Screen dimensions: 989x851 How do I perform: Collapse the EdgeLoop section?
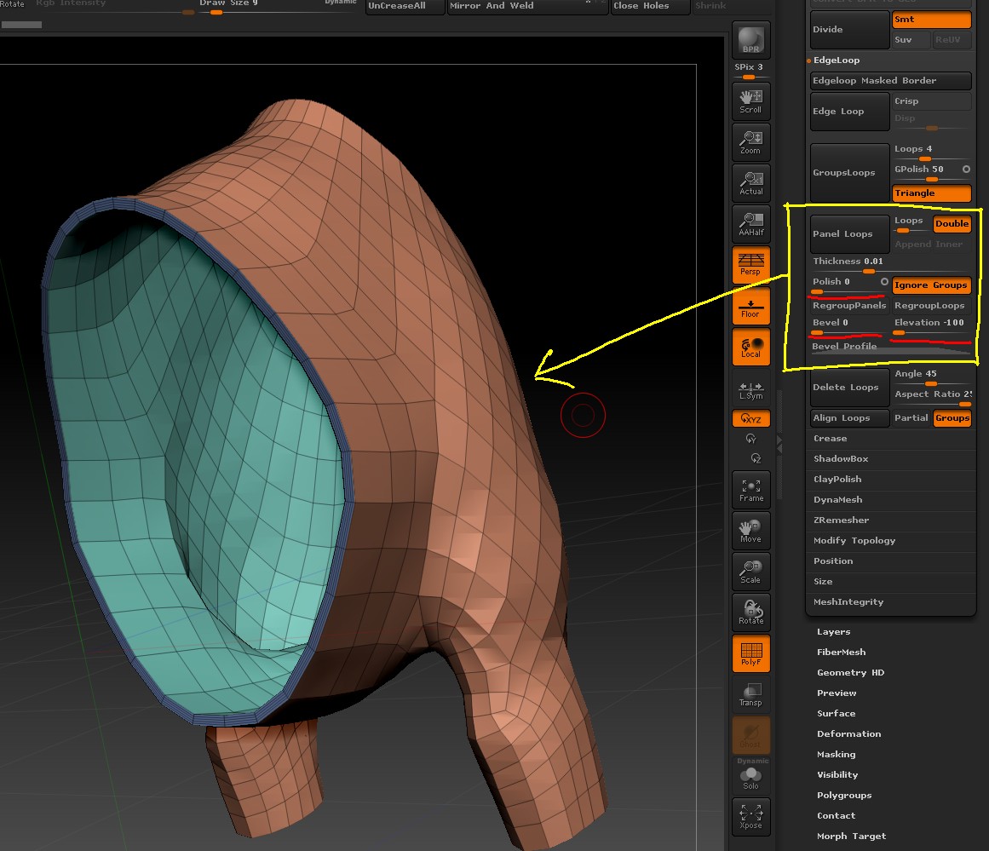(x=836, y=60)
